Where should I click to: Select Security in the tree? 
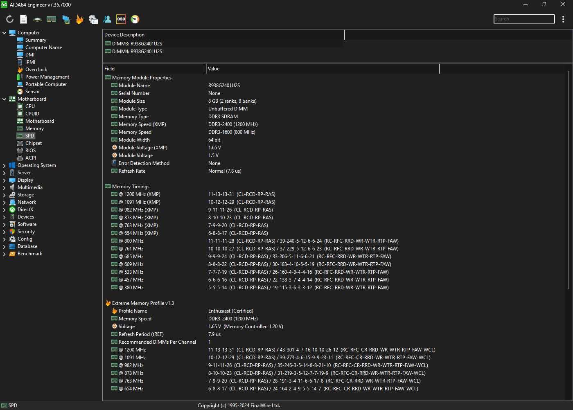pos(26,232)
